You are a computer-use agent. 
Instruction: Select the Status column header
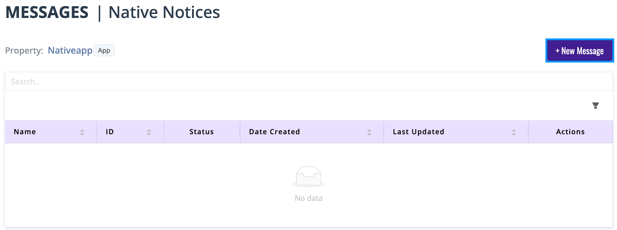click(x=201, y=132)
